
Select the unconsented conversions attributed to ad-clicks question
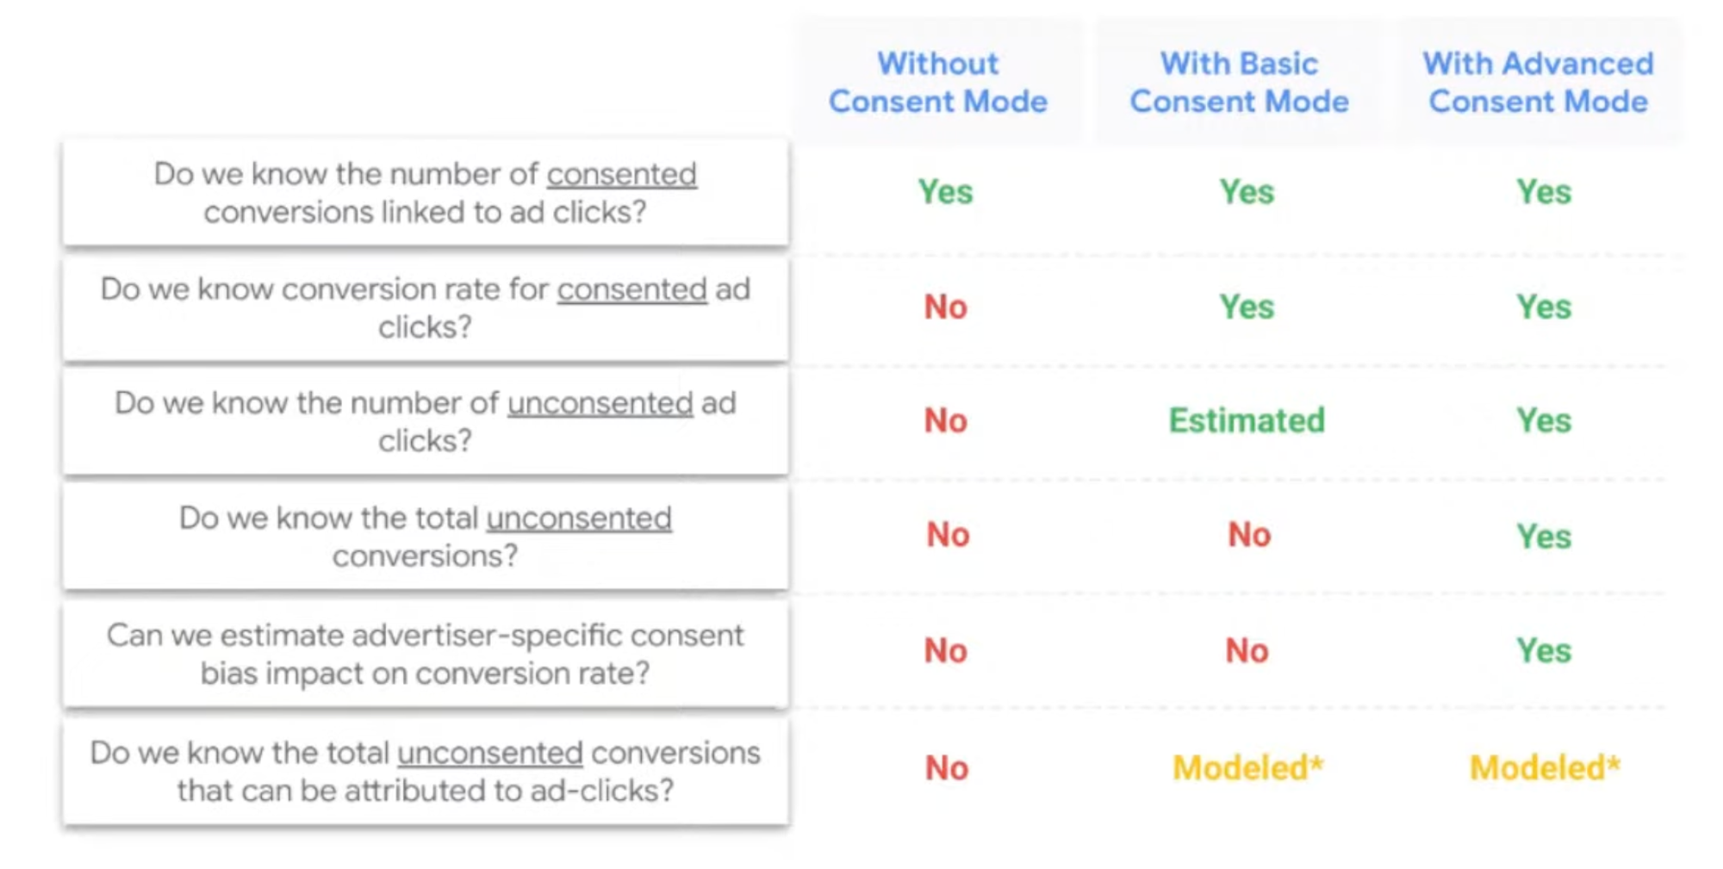click(425, 772)
